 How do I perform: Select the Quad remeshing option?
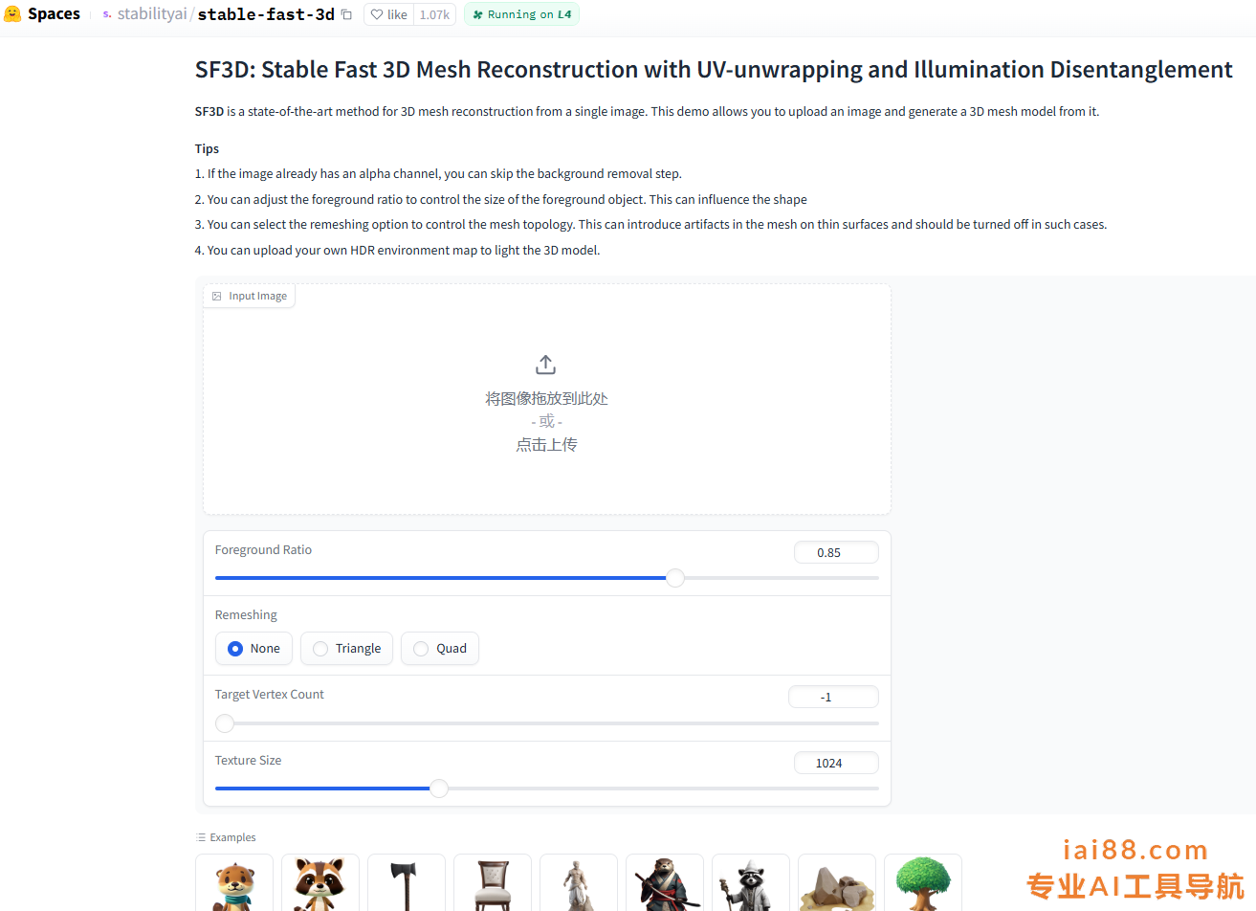pyautogui.click(x=440, y=649)
